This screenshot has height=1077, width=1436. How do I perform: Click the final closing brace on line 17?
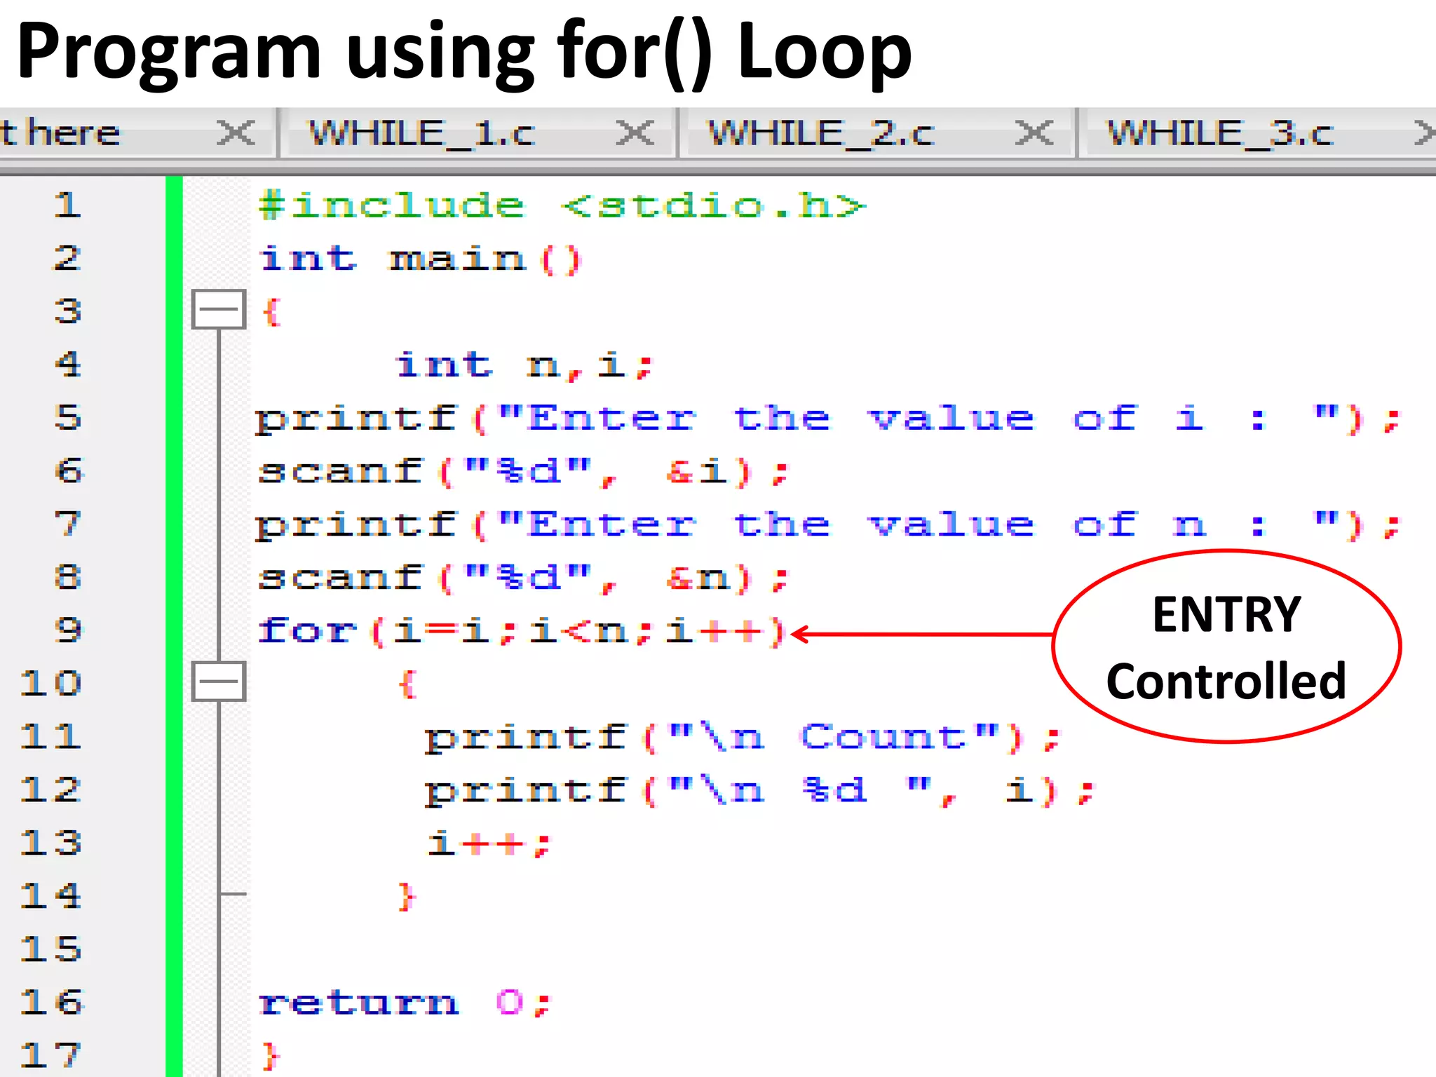pos(271,1056)
